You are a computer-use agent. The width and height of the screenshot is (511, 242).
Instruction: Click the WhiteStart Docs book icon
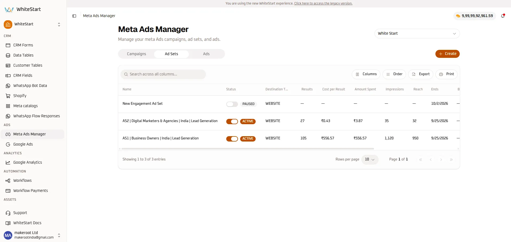[8, 223]
